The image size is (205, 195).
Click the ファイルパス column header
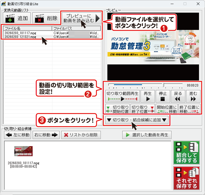76,28
